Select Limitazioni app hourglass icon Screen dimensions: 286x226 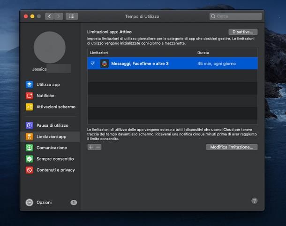[x=30, y=137]
